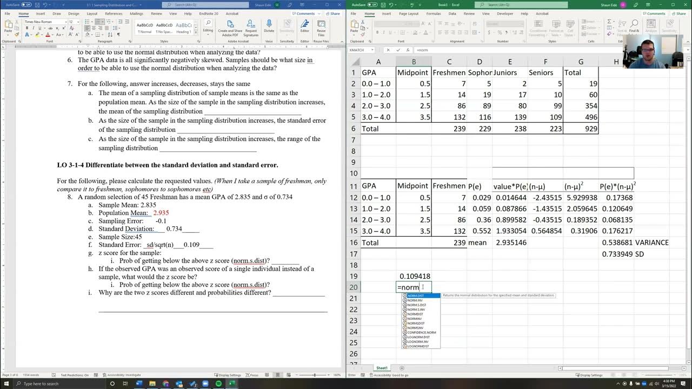Open Excel from the Windows taskbar
The image size is (692, 389).
click(x=232, y=384)
